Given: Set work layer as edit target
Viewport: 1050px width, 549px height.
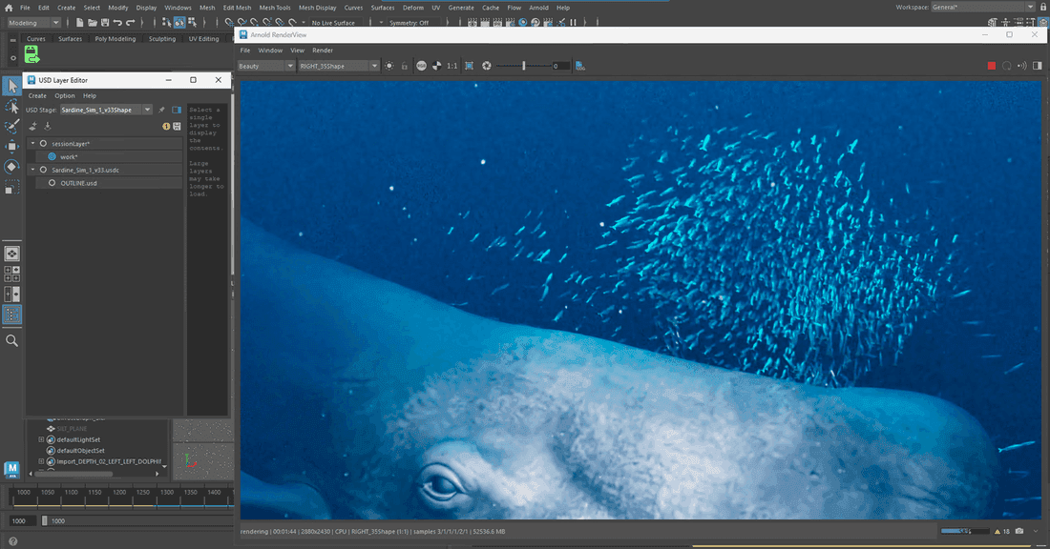Looking at the screenshot, I should click(52, 156).
